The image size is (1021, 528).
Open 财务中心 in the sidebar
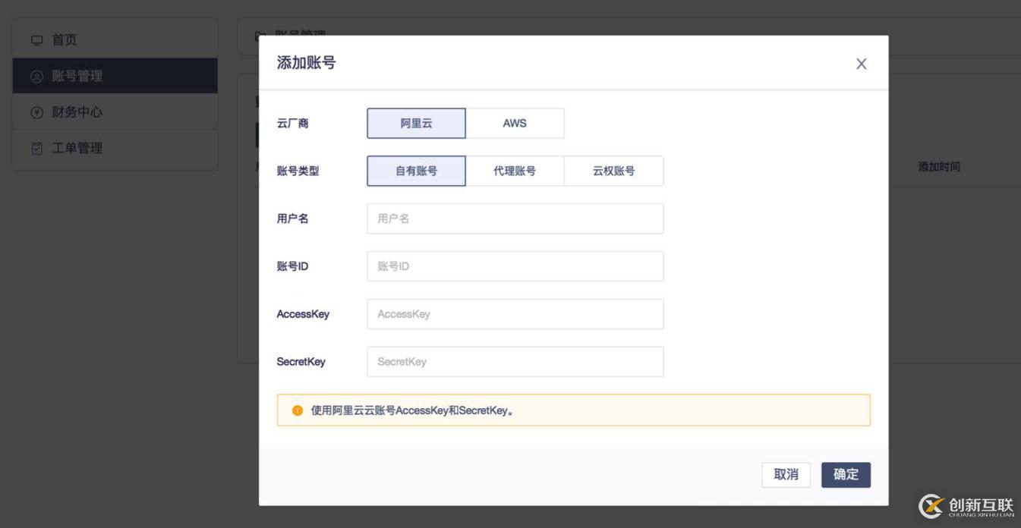pyautogui.click(x=115, y=112)
